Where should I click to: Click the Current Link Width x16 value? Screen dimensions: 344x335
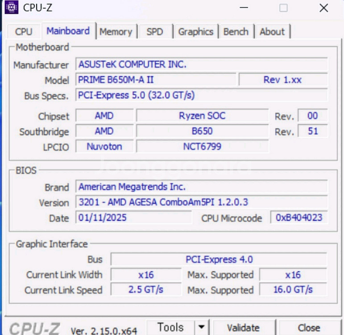pos(146,275)
